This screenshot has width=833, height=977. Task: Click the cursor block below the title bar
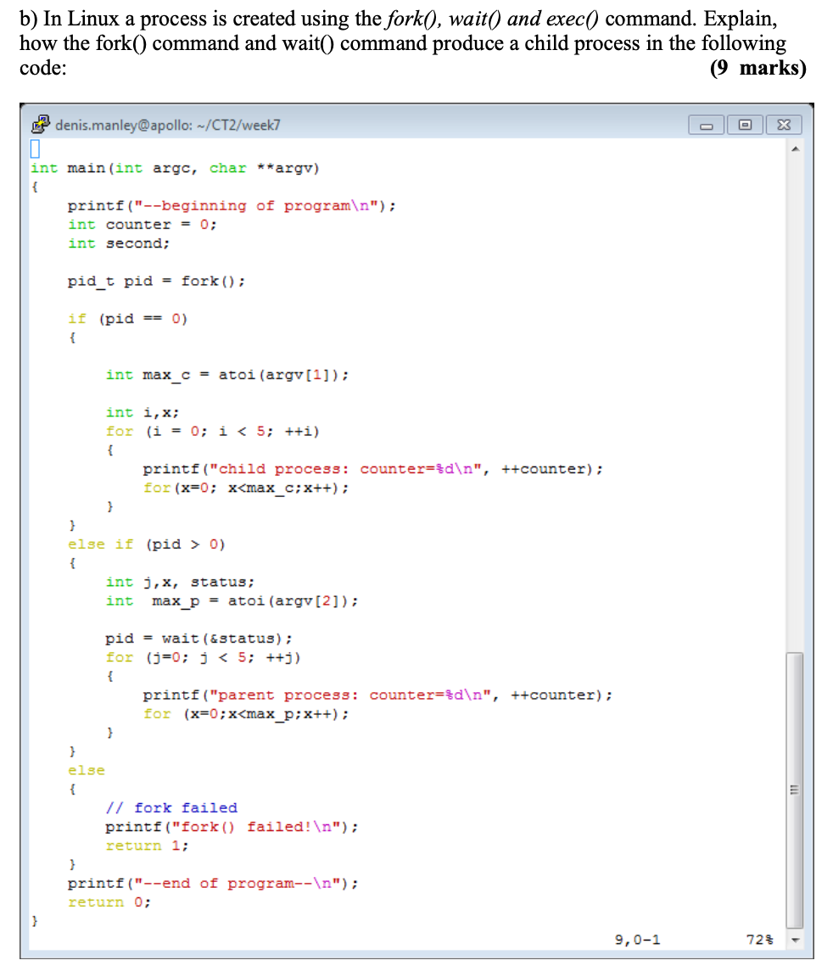click(x=34, y=148)
